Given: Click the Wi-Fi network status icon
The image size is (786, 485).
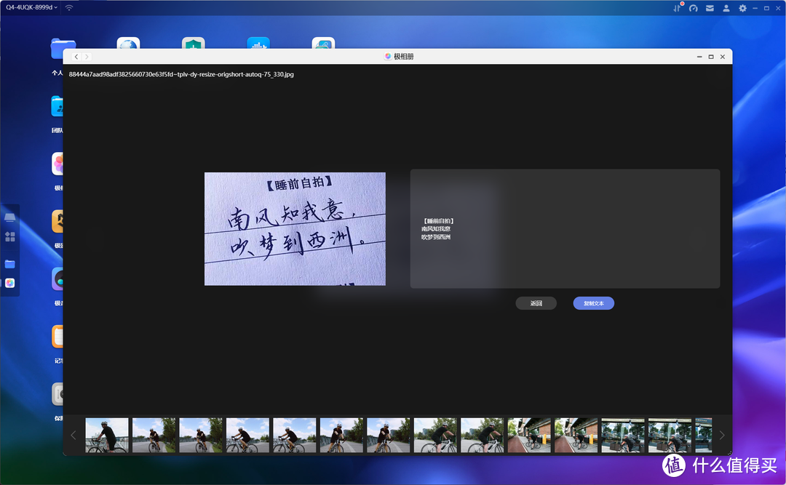Looking at the screenshot, I should coord(69,7).
